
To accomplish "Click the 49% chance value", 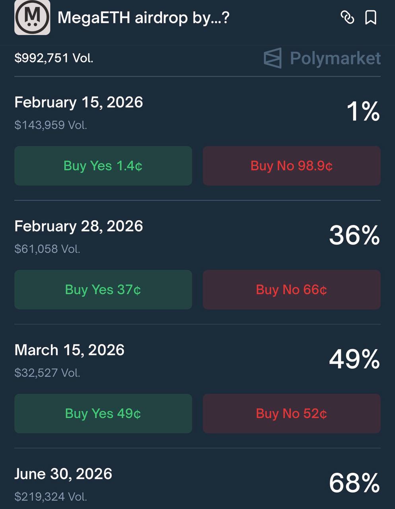I will 354,359.
